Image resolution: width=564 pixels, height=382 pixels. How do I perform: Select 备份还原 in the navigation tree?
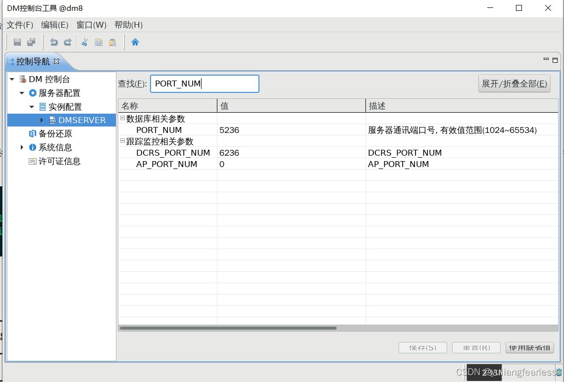click(x=56, y=133)
